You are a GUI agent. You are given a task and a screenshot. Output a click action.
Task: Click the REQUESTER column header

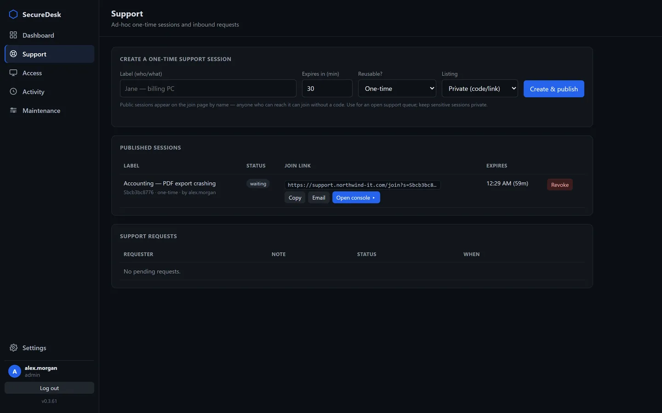coord(138,254)
